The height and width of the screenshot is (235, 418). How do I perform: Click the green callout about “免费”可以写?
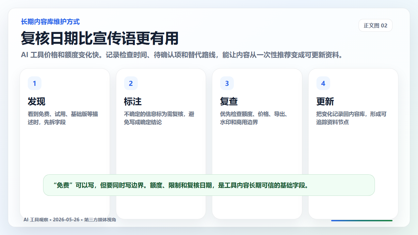209,185
